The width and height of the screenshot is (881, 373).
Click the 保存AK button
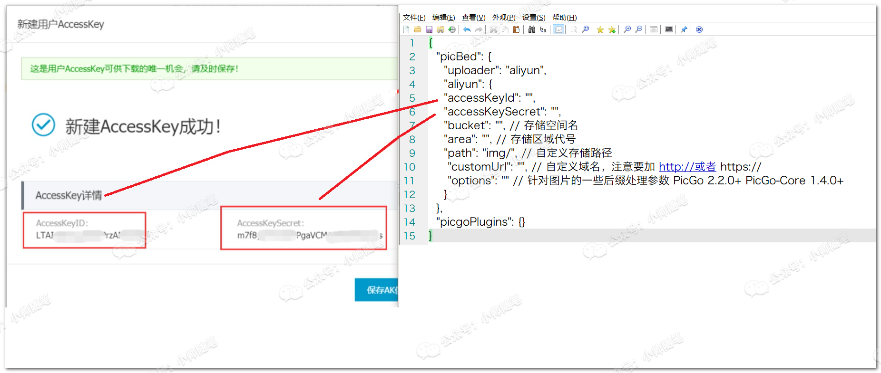376,290
